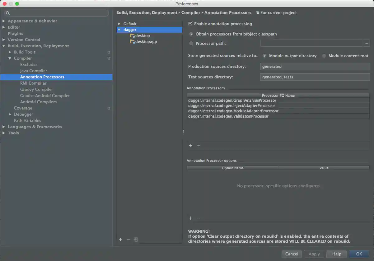Copy the selected annotation profile
Viewport: 374px width, 261px height.
tap(135, 239)
